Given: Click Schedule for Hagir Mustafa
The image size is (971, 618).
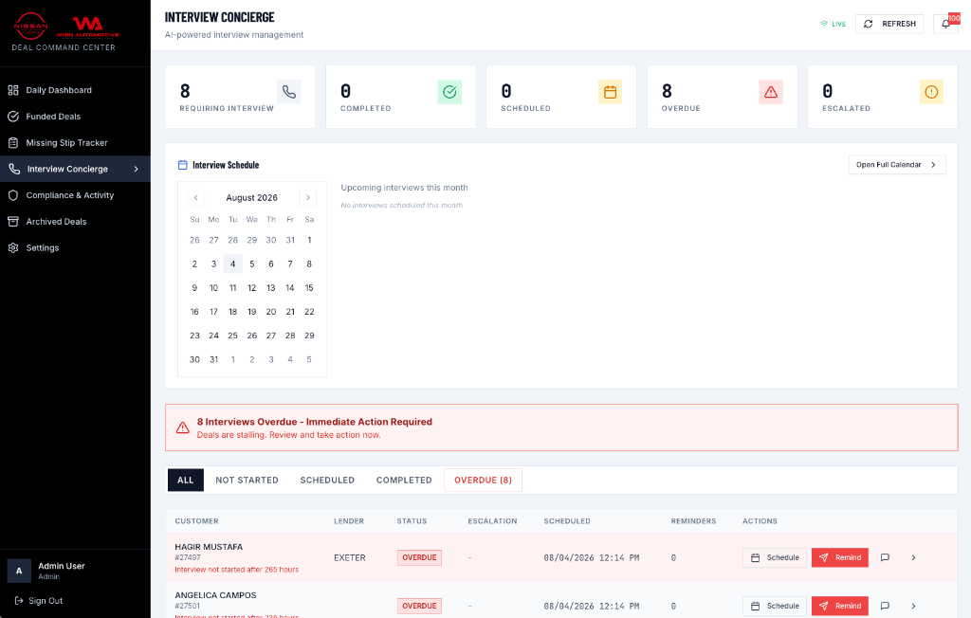Looking at the screenshot, I should [x=775, y=557].
